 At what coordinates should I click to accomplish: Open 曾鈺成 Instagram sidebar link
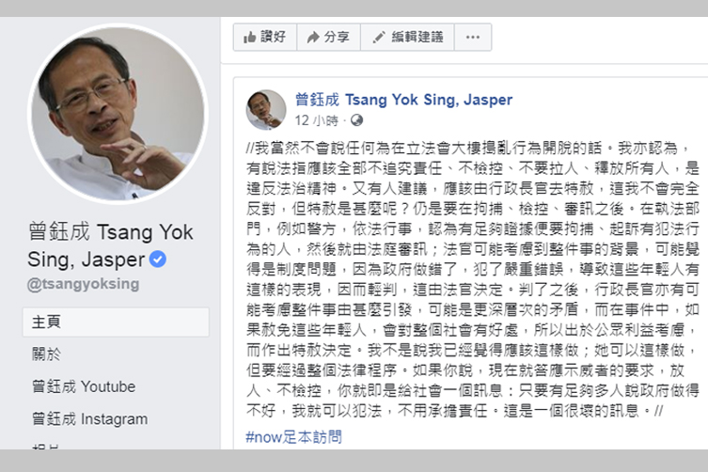pos(89,419)
